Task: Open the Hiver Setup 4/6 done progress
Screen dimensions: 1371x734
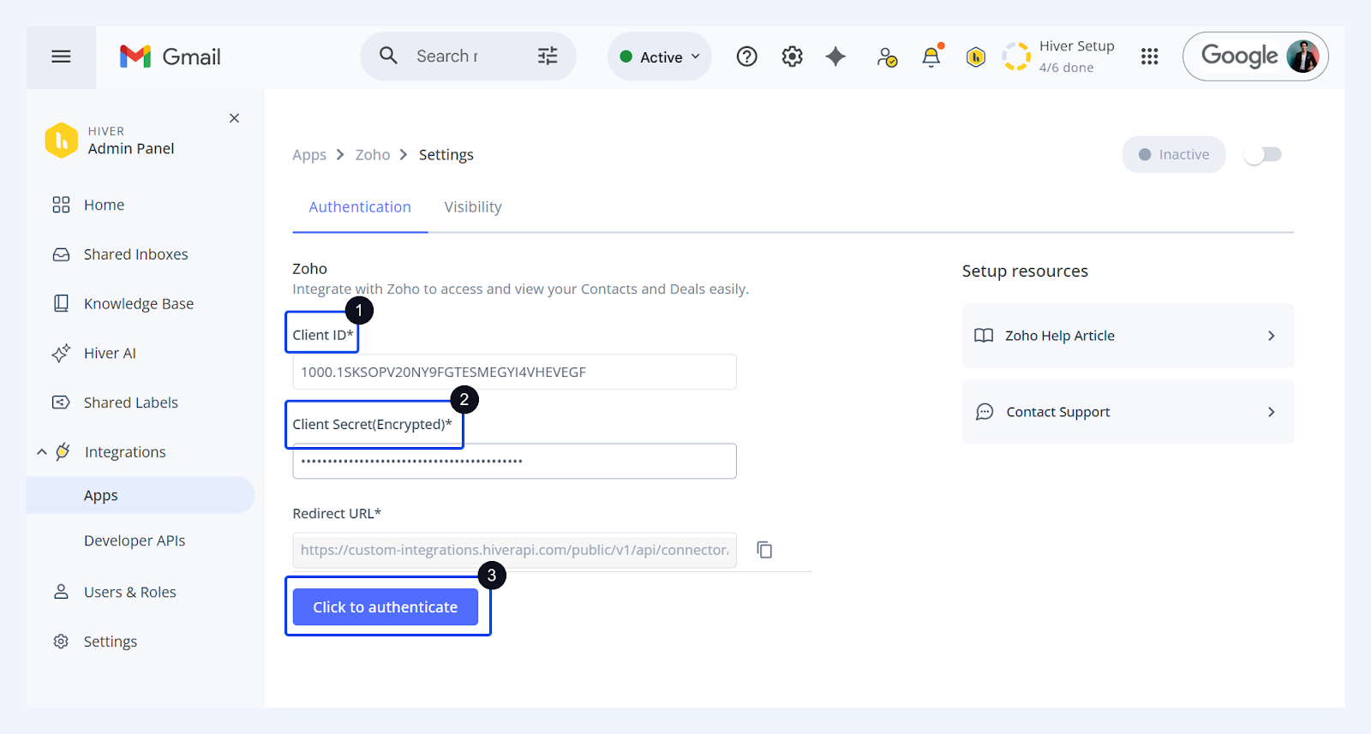Action: [x=1060, y=57]
